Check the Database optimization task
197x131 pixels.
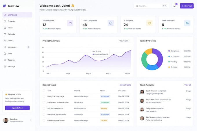44,114
